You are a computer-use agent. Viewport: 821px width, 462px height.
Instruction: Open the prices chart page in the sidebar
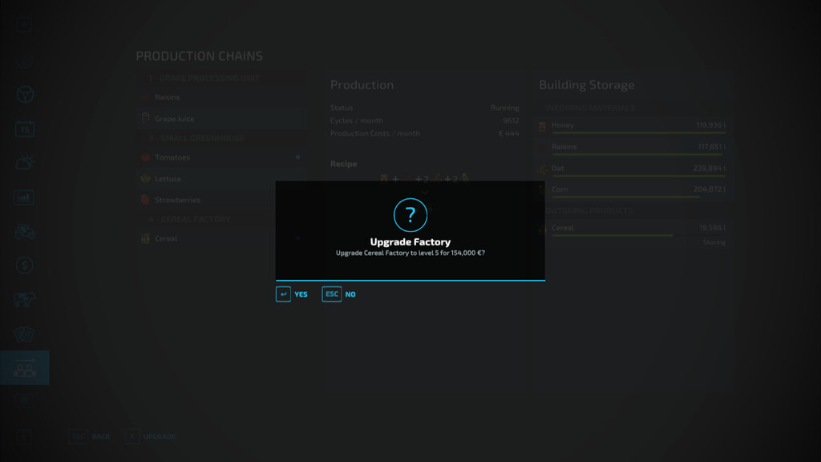tap(25, 197)
